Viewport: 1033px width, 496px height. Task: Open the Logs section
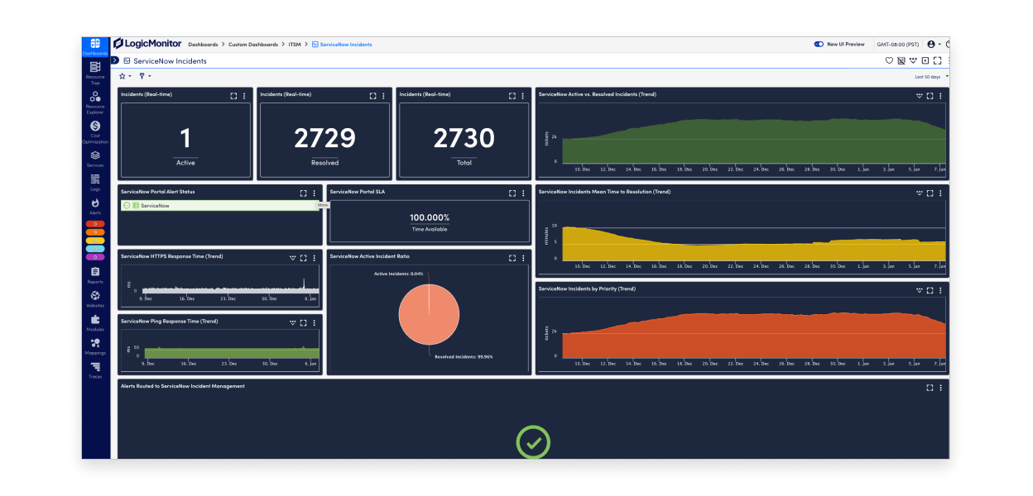click(95, 182)
